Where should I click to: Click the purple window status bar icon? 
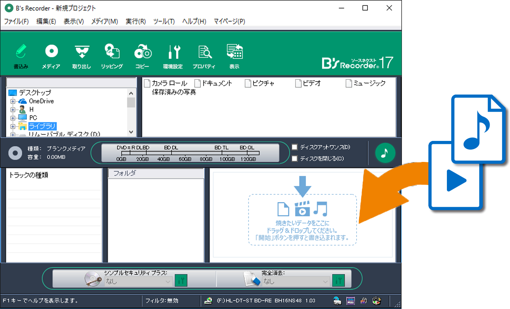(350, 301)
